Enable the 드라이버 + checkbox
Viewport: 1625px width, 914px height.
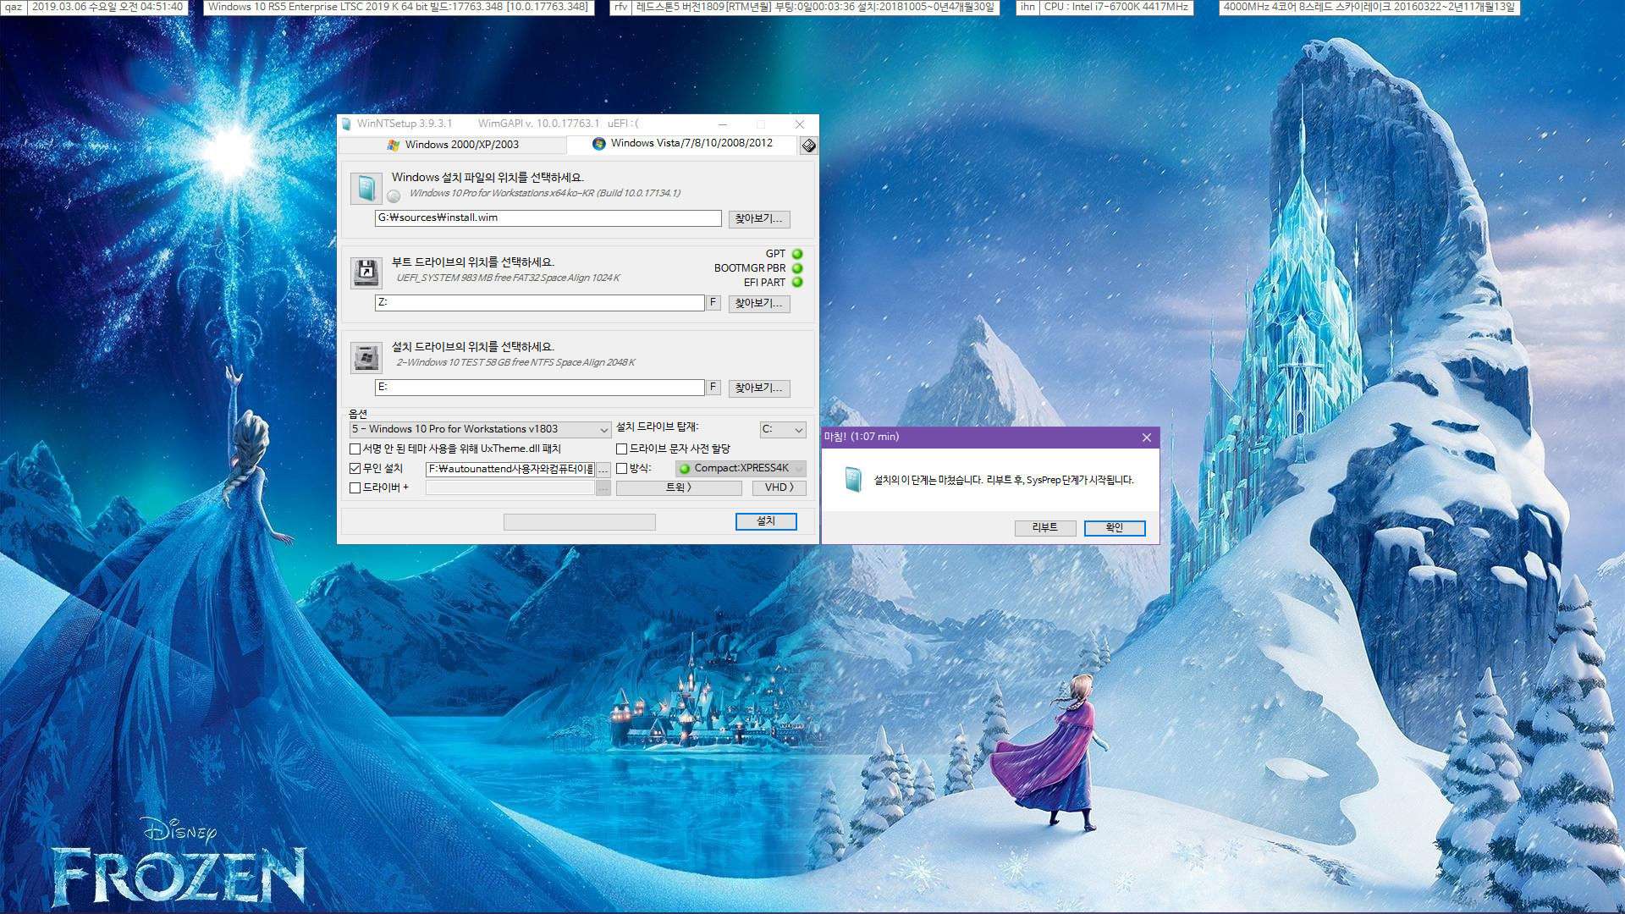[355, 487]
